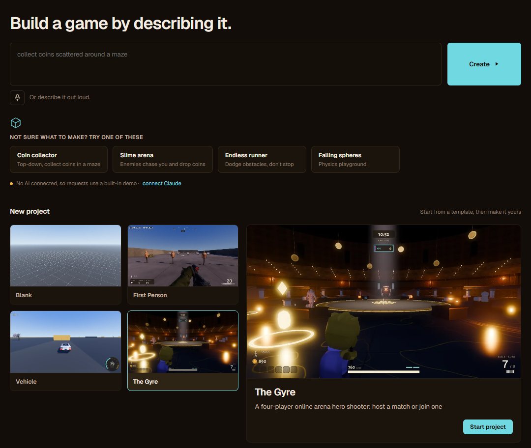
Task: Select The Gyre template card
Action: [183, 351]
